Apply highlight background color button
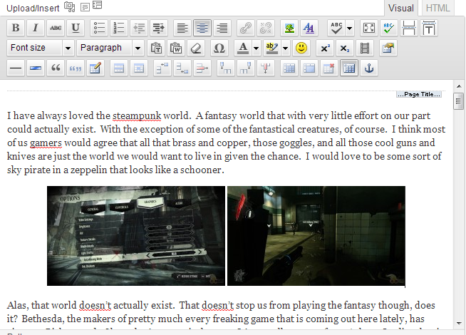The height and width of the screenshot is (335, 466). 272,48
